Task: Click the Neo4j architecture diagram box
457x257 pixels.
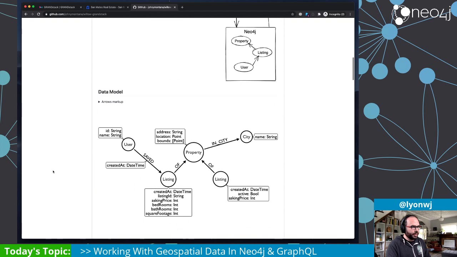Action: pyautogui.click(x=251, y=54)
